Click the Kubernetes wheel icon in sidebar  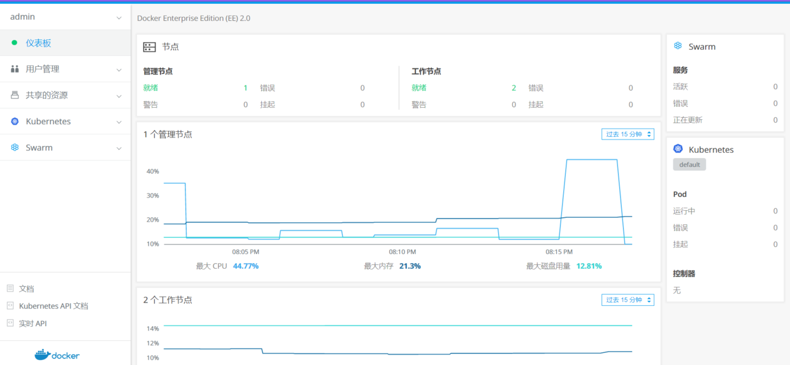pyautogui.click(x=15, y=121)
